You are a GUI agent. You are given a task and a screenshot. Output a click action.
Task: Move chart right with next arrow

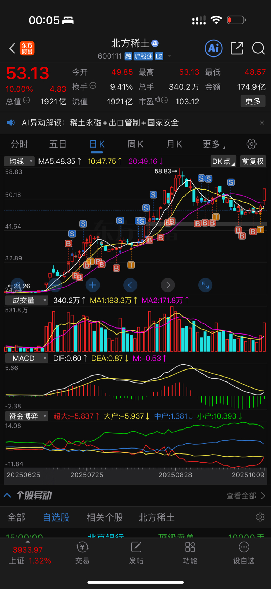coord(168,285)
